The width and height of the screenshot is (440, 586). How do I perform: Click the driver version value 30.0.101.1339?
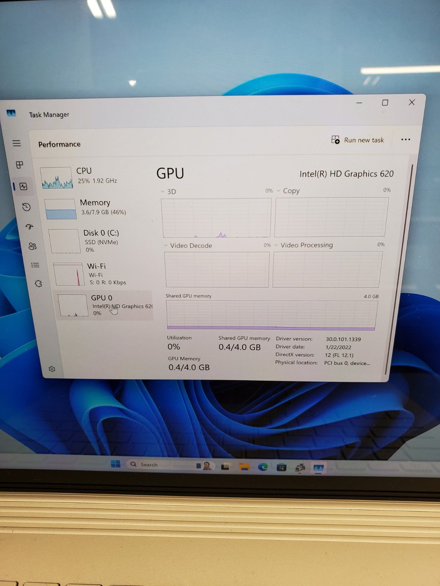pos(343,339)
